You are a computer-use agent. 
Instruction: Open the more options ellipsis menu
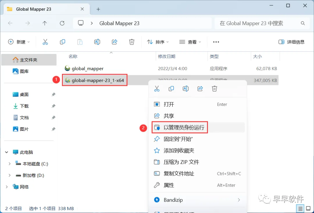pyautogui.click(x=216, y=42)
